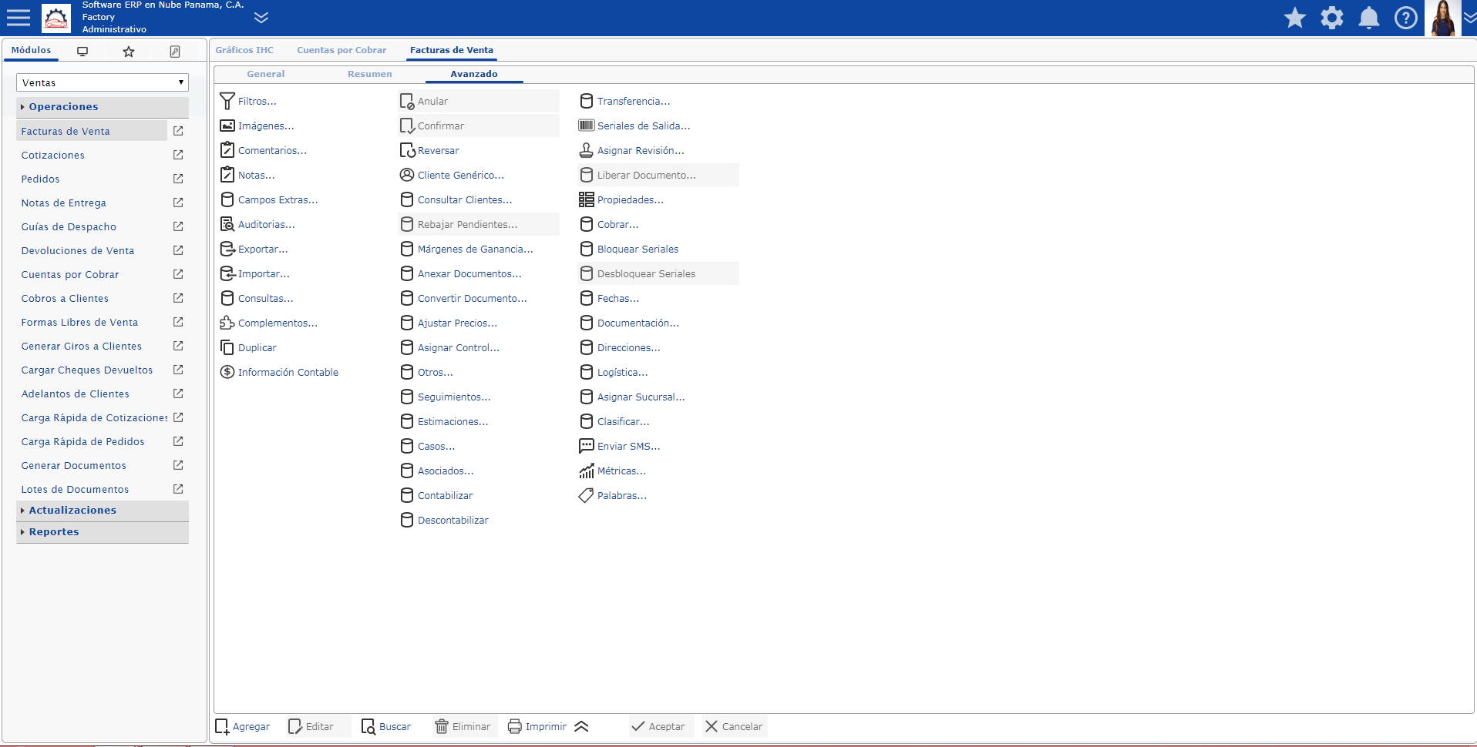Open the favorites star in top bar
Screen dimensions: 1477x747
point(1294,18)
